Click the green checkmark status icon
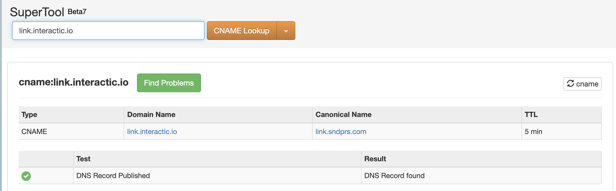 point(26,176)
